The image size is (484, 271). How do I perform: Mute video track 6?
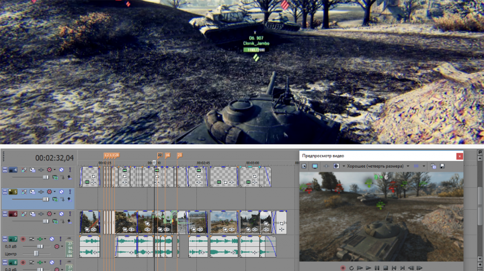pos(61,214)
